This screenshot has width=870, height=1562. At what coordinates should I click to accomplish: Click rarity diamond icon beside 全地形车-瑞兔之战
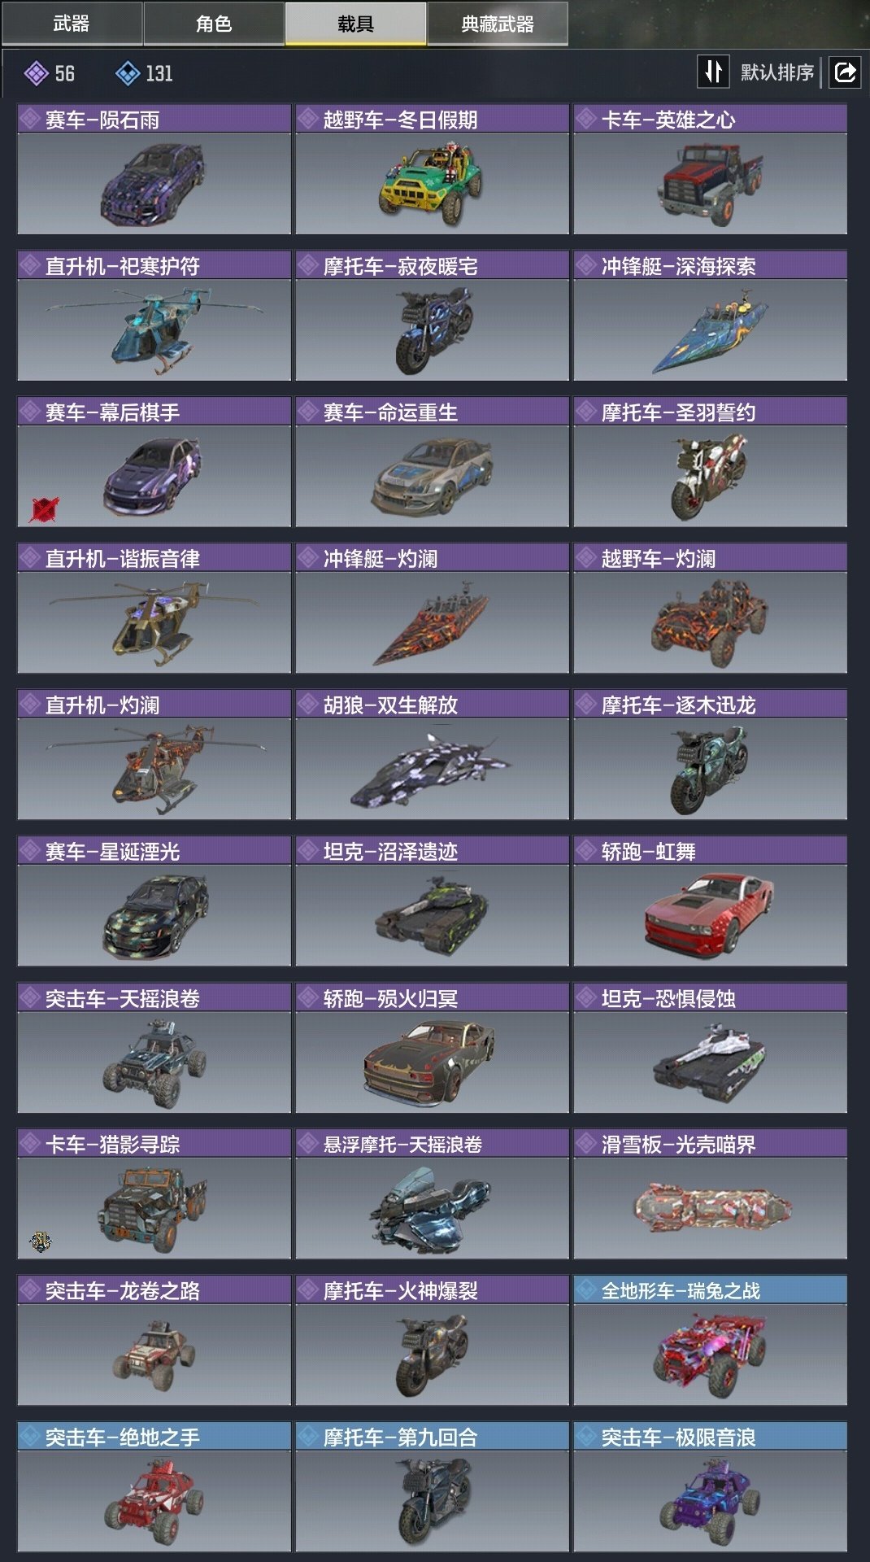pyautogui.click(x=587, y=1290)
